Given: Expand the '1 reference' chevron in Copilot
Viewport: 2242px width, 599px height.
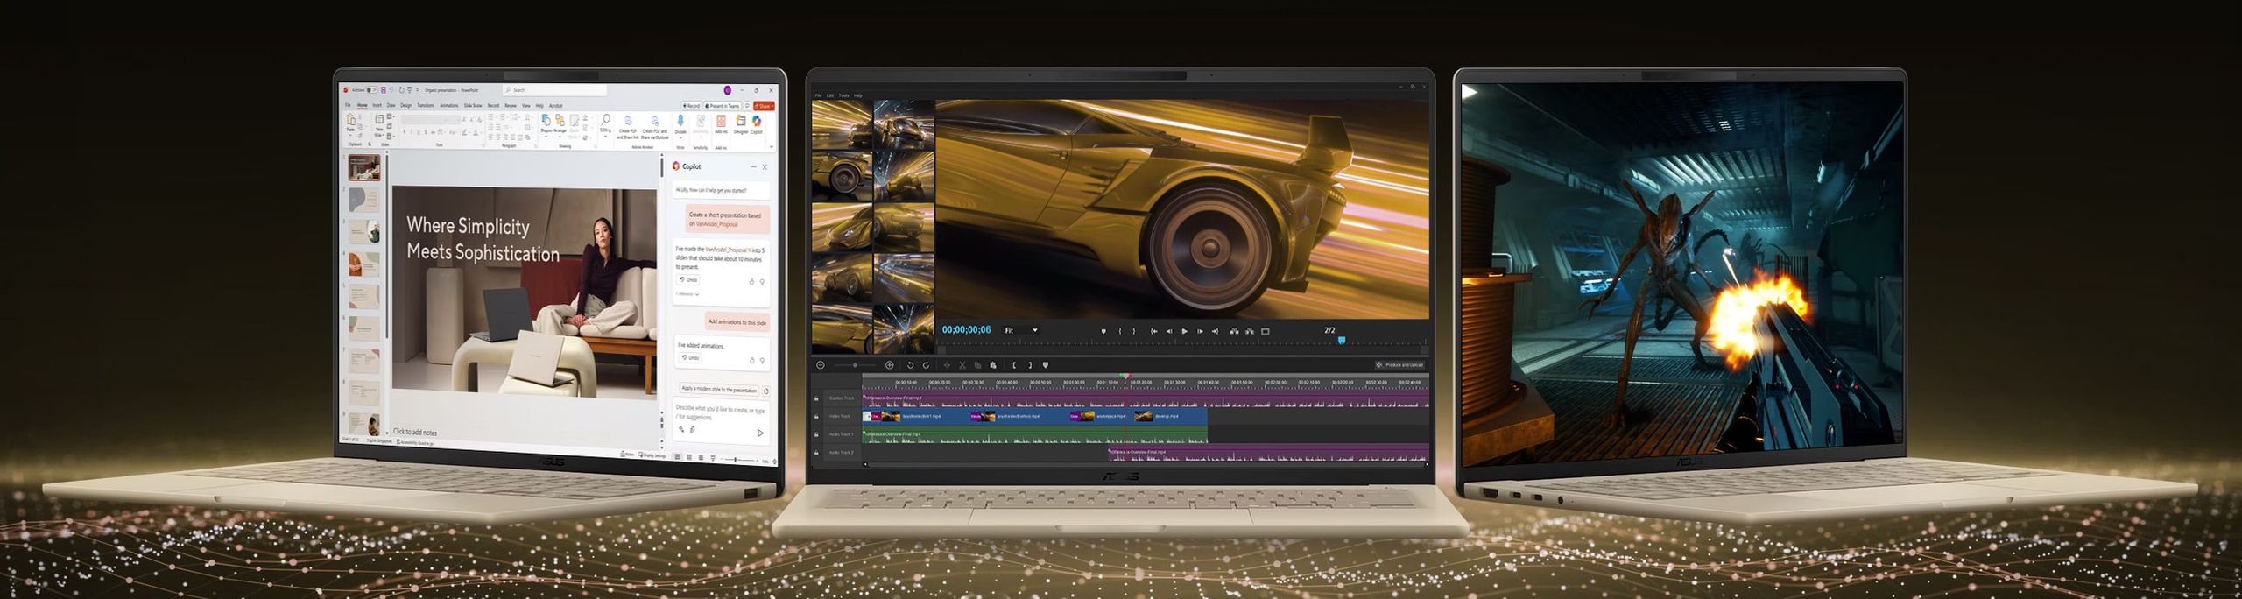Looking at the screenshot, I should [697, 294].
